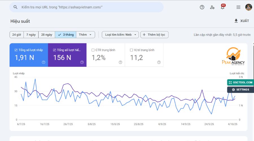Image resolution: width=254 pixels, height=141 pixels.
Task: Click help icon on Vị trí trung bình card
Action: point(159,62)
